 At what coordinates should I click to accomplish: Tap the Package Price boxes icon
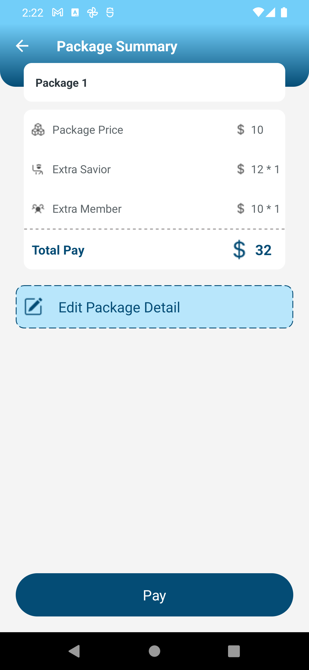point(38,130)
